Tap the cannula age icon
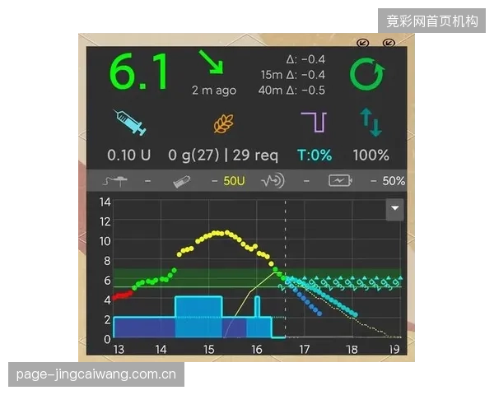This screenshot has height=395, width=494. click(x=115, y=181)
